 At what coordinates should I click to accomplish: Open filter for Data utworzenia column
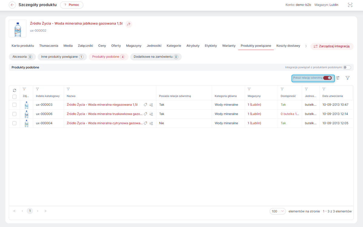click(324, 89)
